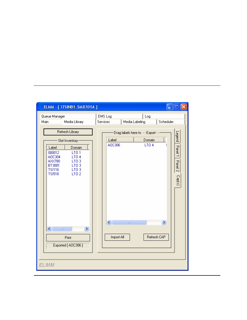Viewport: 247px width, 320px height.
Task: Select label BT3001 in Slot Inventory
Action: tap(54, 166)
